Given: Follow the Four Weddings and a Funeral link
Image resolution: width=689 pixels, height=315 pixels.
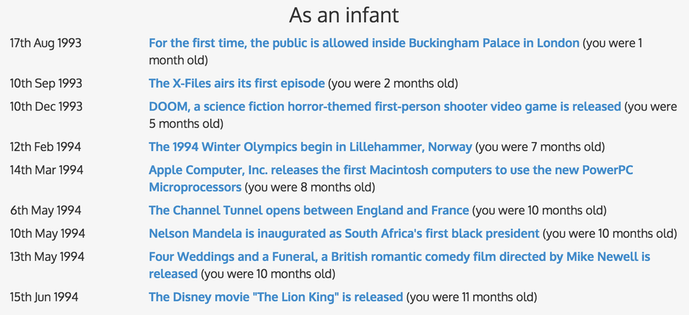Looking at the screenshot, I should pos(399,257).
